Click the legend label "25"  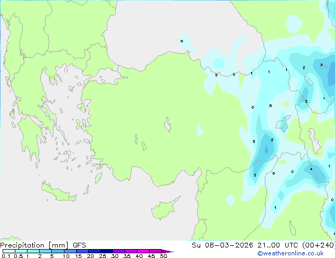tap(103, 256)
